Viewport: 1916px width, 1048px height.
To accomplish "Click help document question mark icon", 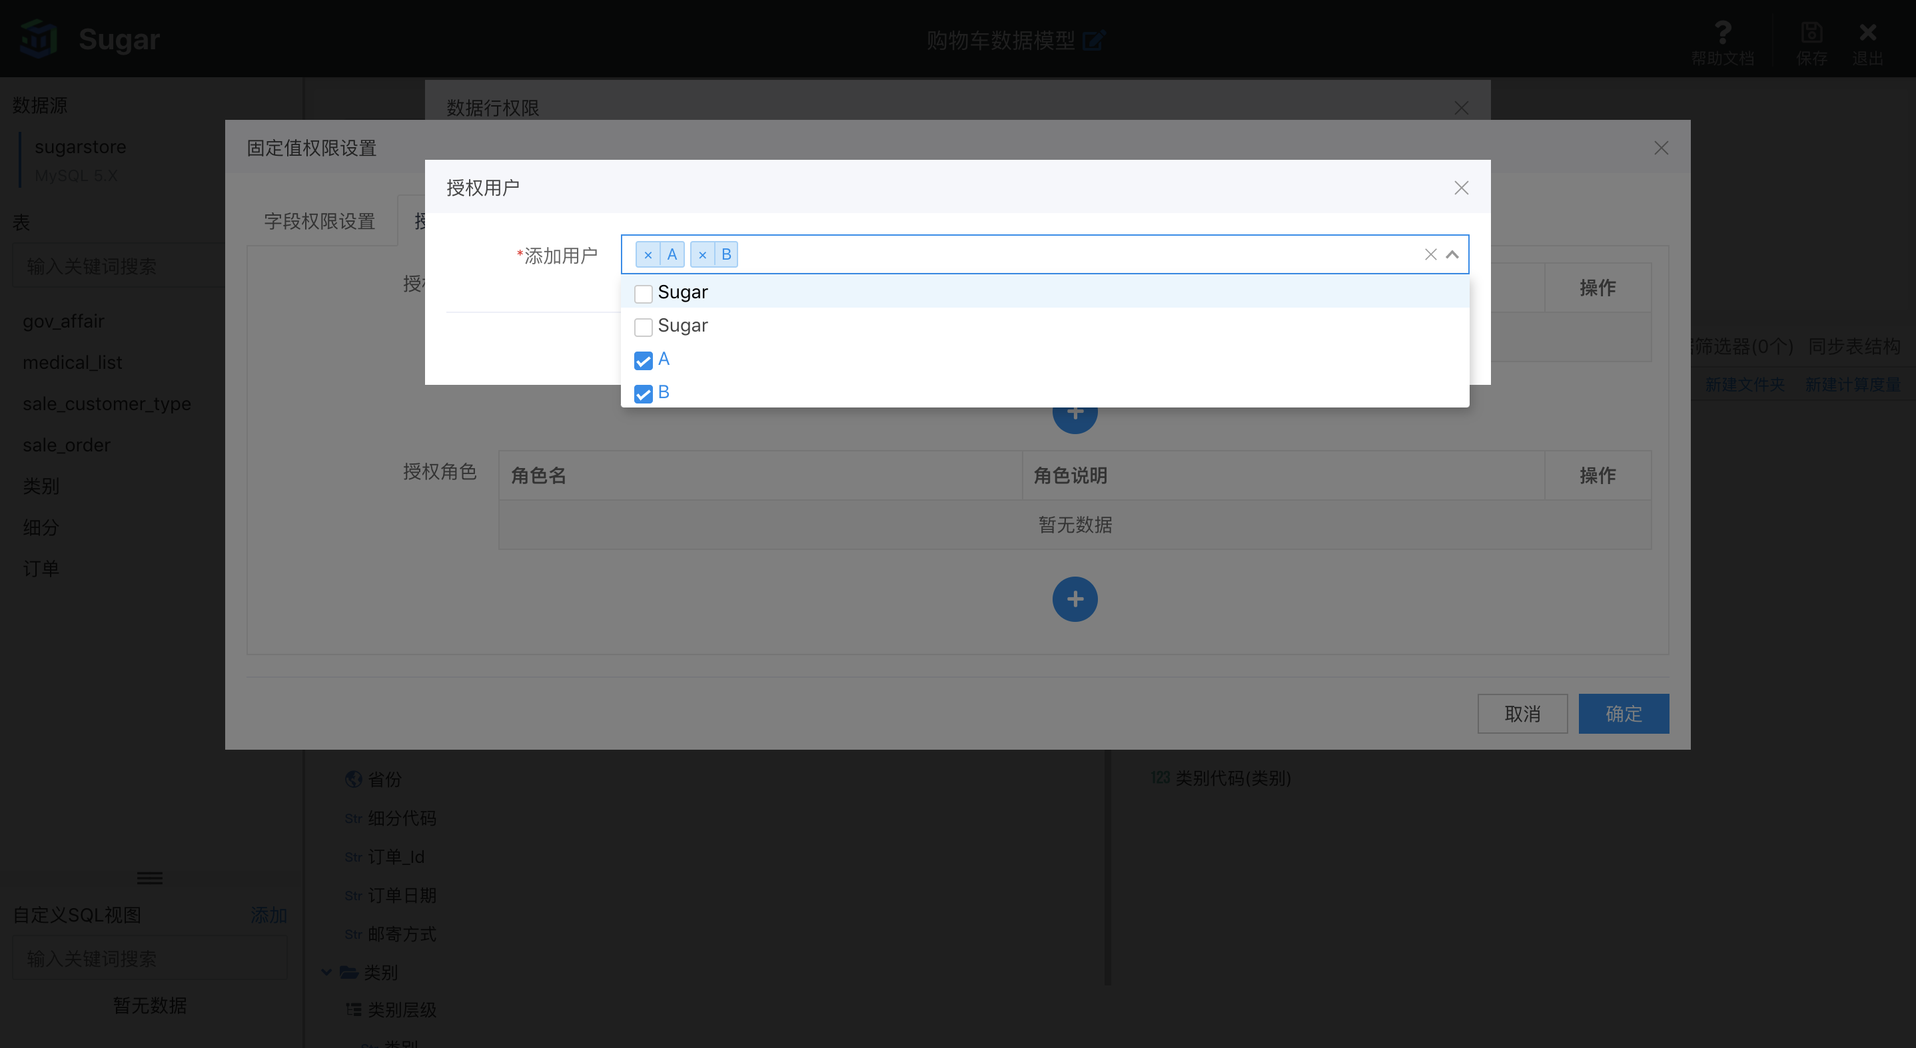I will pyautogui.click(x=1722, y=33).
